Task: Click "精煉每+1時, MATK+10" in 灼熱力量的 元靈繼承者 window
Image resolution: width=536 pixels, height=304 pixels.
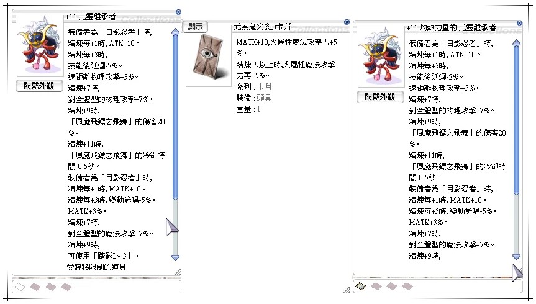Action: [448, 200]
